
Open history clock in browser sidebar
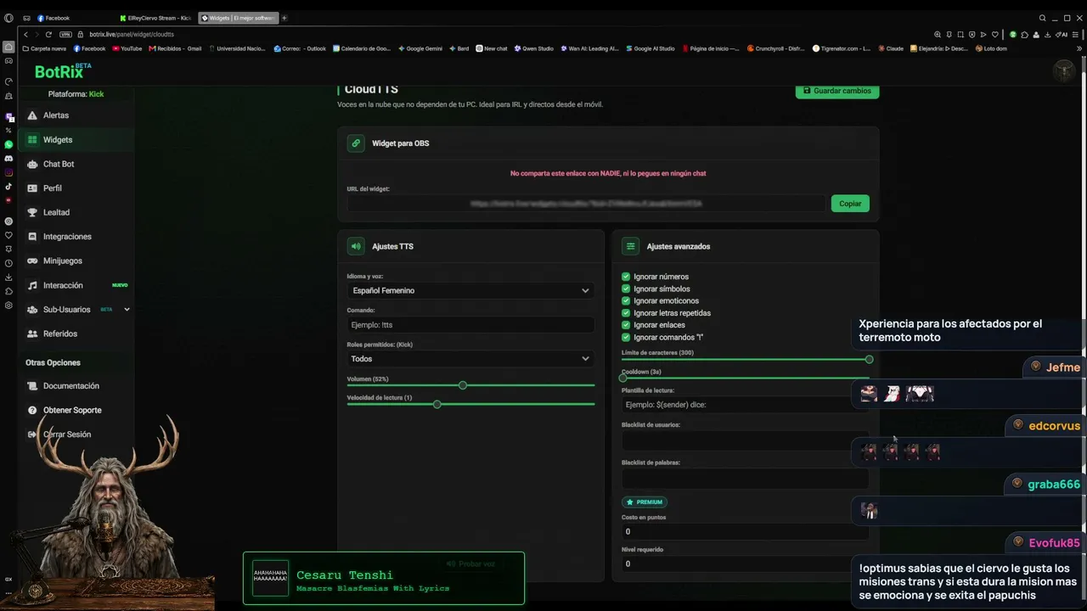8,263
